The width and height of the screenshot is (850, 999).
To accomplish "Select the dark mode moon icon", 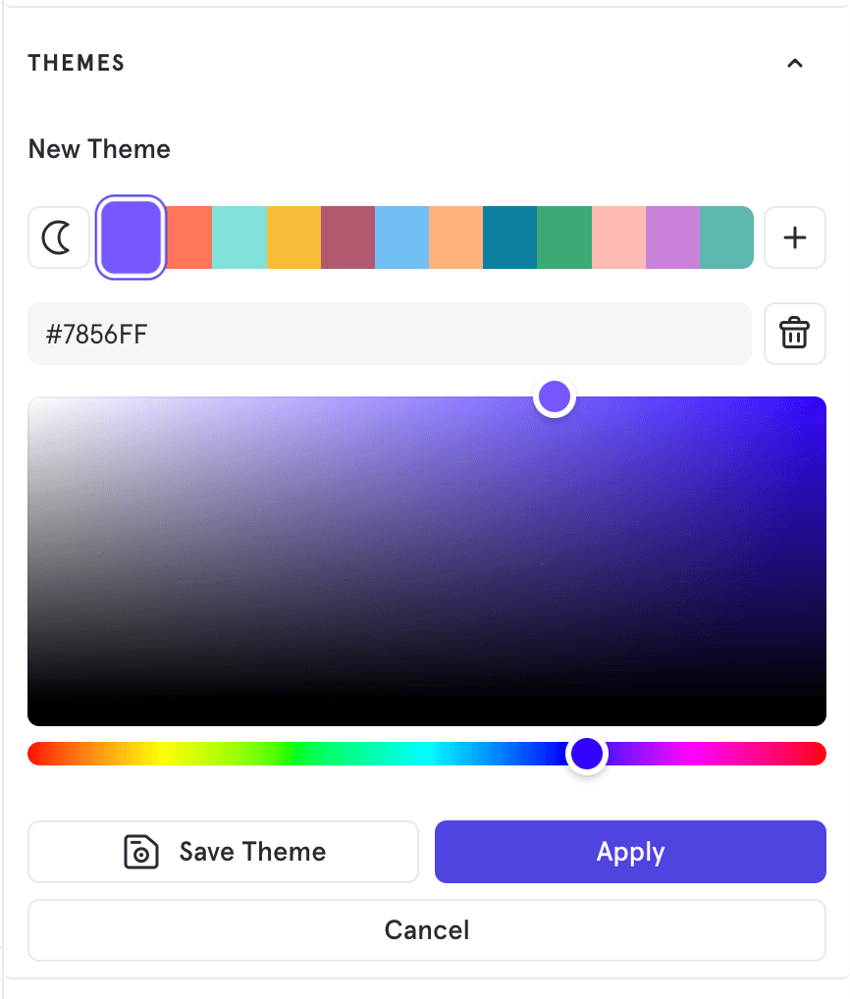I will pos(59,237).
